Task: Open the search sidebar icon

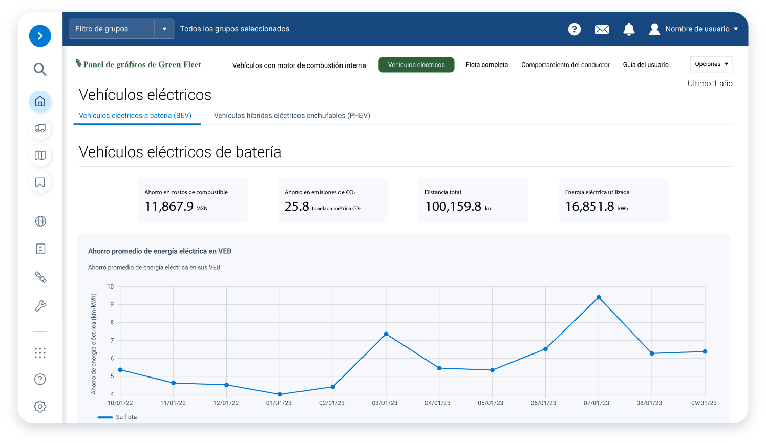Action: coord(40,69)
